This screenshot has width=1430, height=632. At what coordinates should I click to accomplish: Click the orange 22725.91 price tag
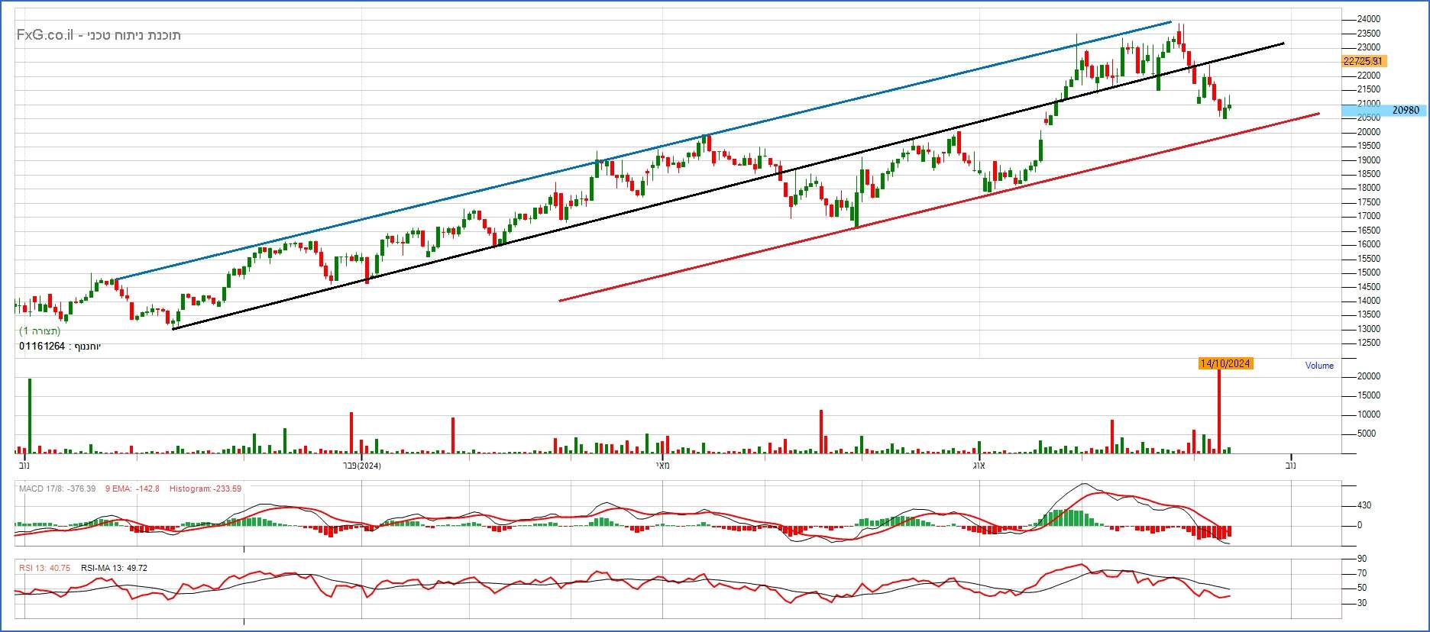tap(1363, 61)
